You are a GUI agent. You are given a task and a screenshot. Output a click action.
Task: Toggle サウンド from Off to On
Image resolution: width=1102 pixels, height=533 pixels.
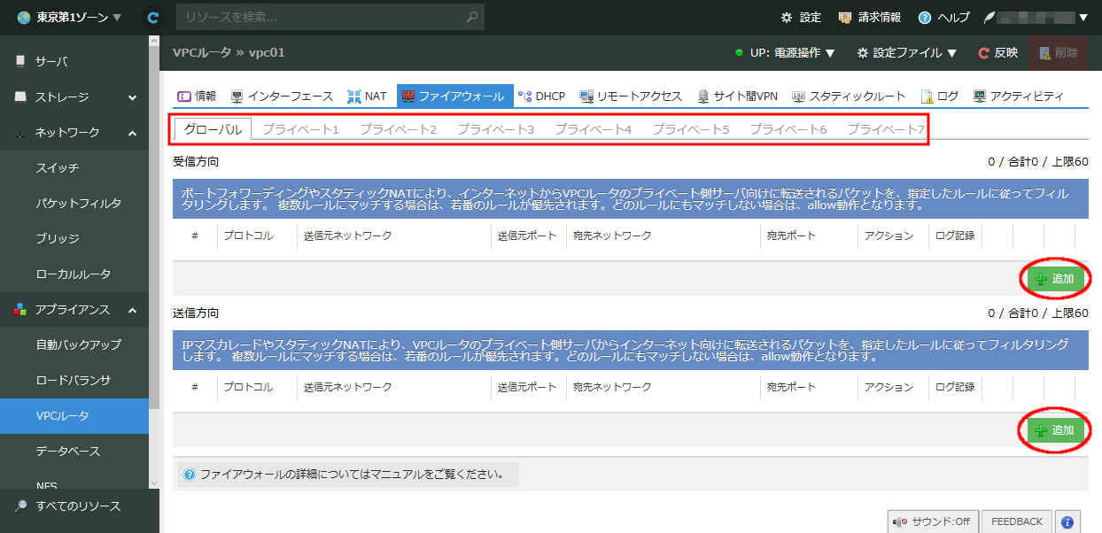click(933, 521)
